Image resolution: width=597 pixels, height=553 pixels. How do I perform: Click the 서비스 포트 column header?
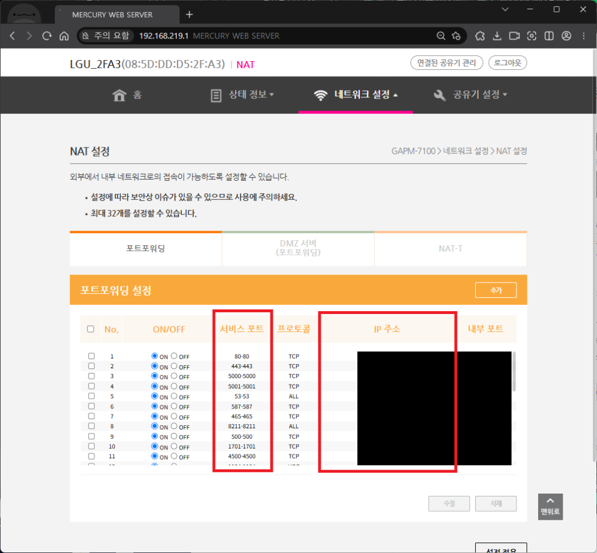242,329
